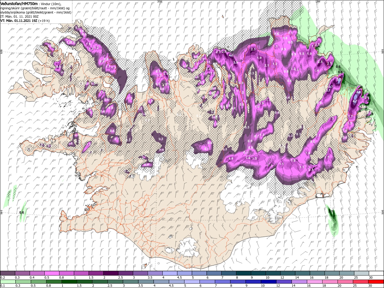
Task: Click the 15W longitude label
Action: point(318,1)
